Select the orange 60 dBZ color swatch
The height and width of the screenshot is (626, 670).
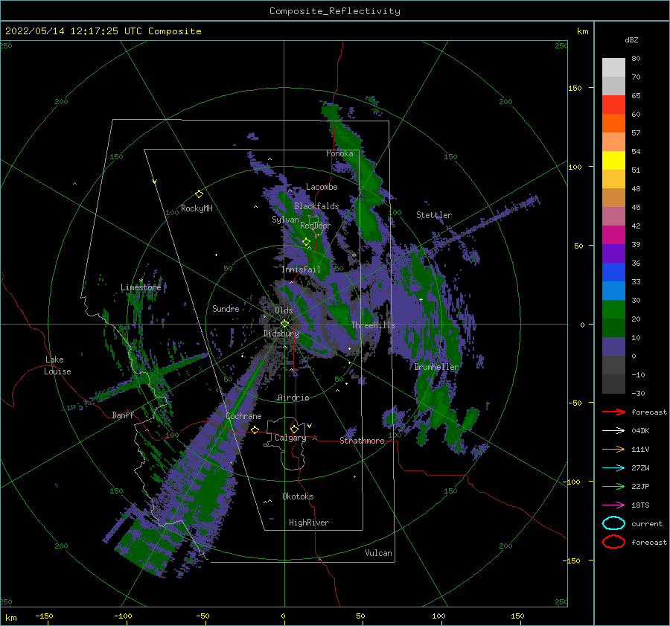coord(613,123)
